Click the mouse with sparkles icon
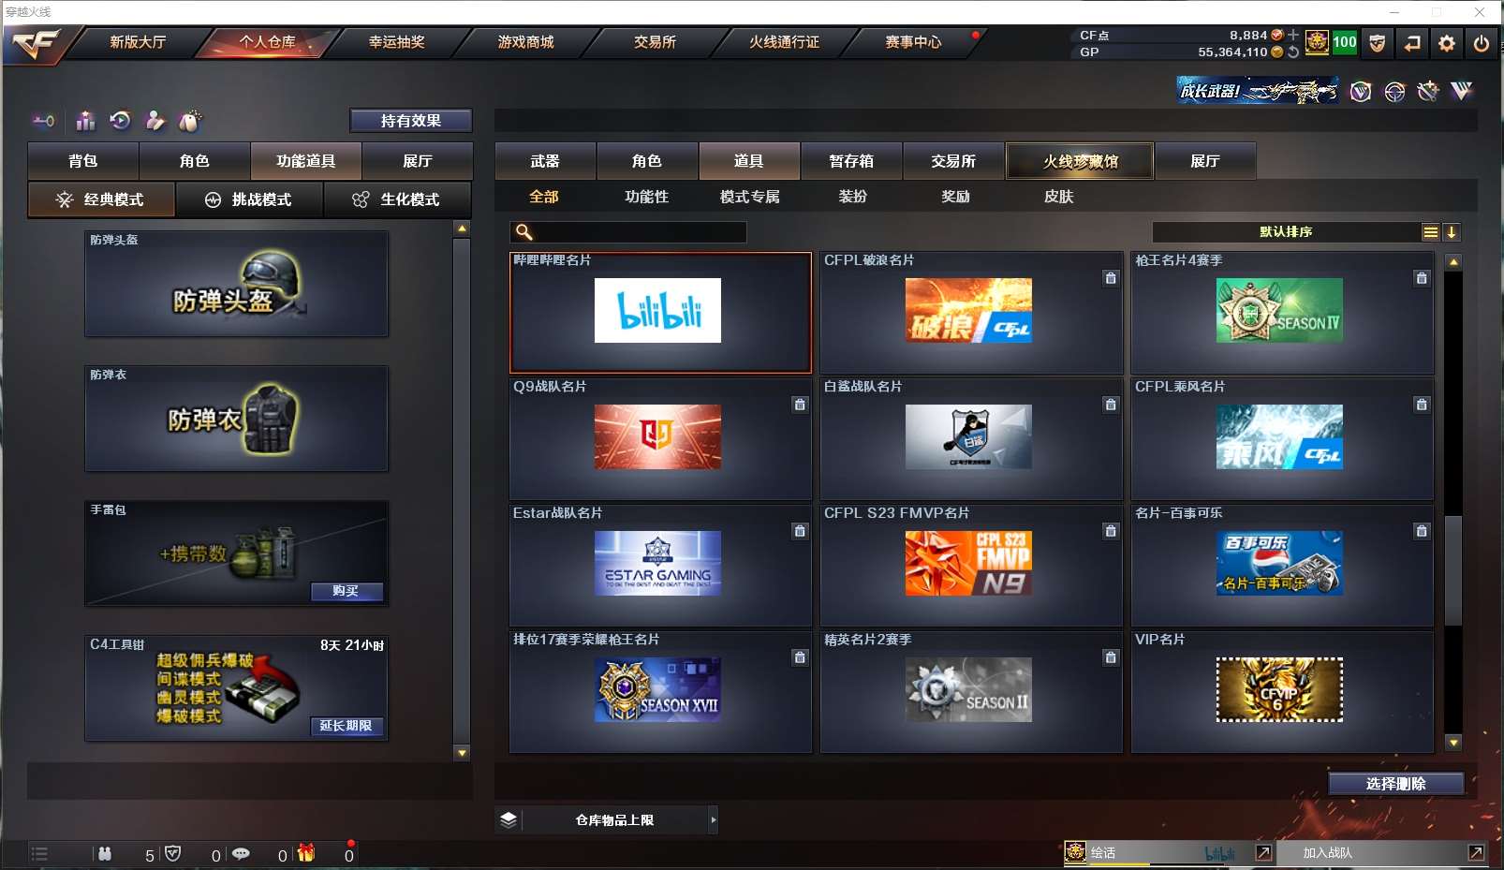 [190, 120]
